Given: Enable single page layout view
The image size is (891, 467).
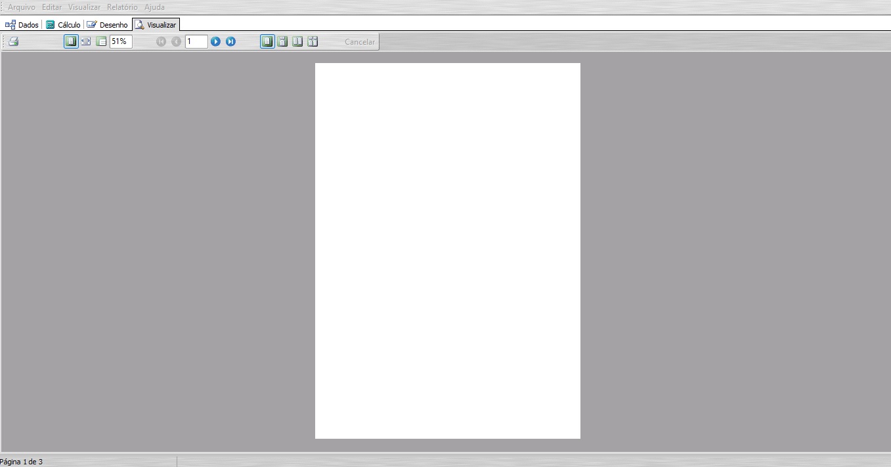Looking at the screenshot, I should tap(267, 41).
